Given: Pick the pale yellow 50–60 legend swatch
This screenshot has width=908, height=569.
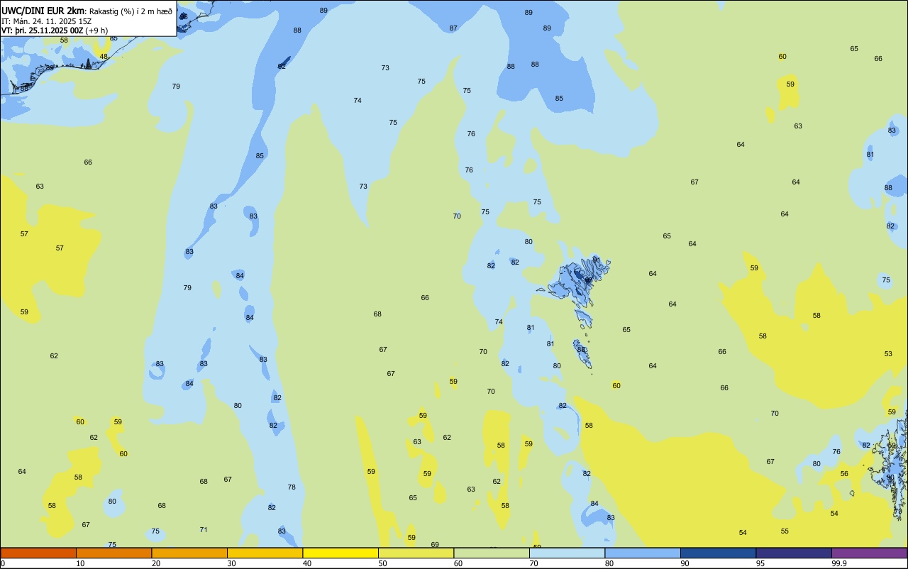Looking at the screenshot, I should (416, 553).
